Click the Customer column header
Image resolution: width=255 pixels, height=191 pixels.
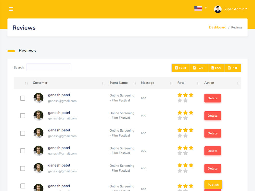pos(40,83)
